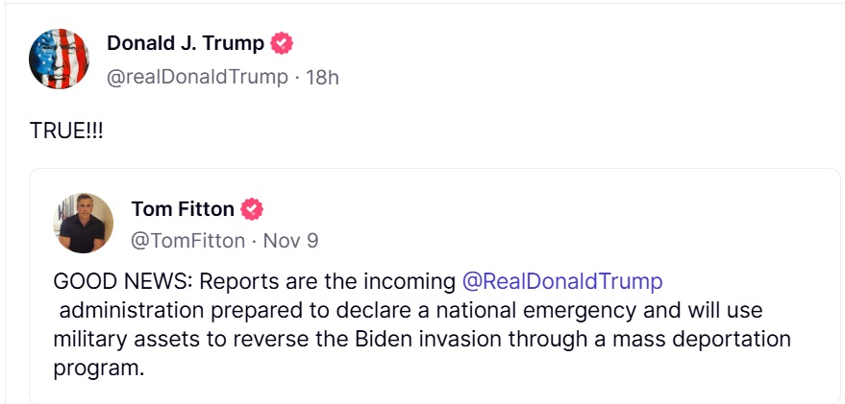Follow the purple @RealDonaldTrump mention link

tap(562, 282)
